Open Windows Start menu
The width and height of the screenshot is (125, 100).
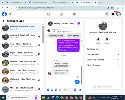click(x=3, y=97)
